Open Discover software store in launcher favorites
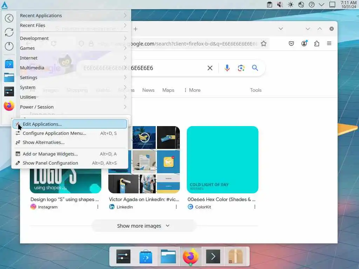This screenshot has width=359, height=269. pyautogui.click(x=9, y=64)
